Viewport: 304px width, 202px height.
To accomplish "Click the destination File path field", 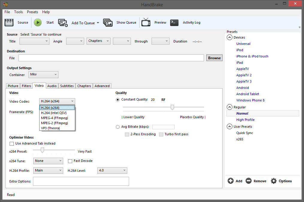I will tap(111, 58).
